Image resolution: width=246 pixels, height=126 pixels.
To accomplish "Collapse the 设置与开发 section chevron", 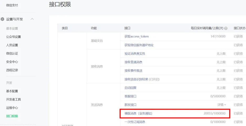I will (x=32, y=19).
